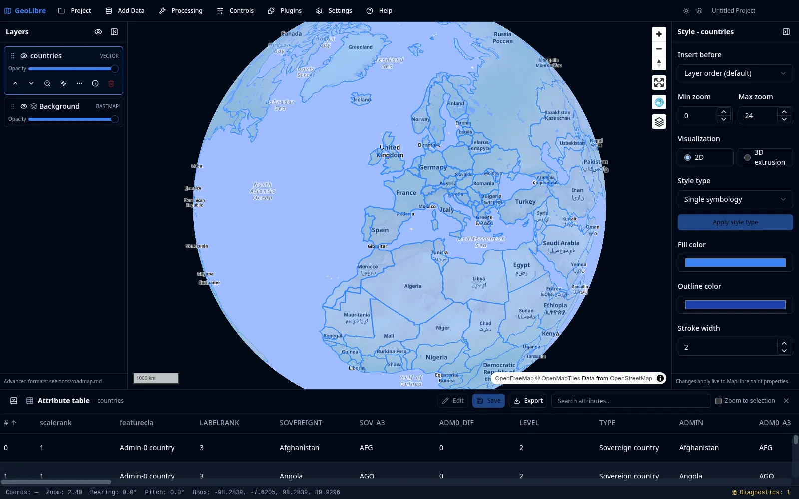Click Apply style type button
This screenshot has width=799, height=499.
point(735,222)
